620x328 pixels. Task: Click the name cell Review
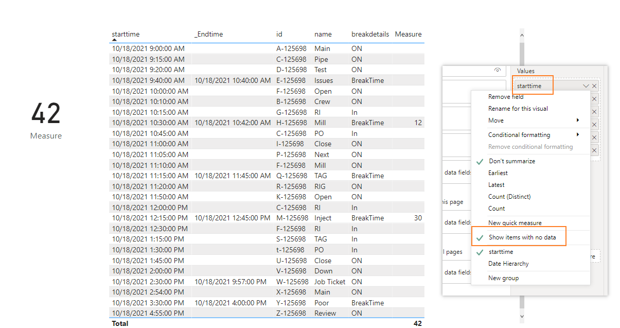tap(325, 313)
